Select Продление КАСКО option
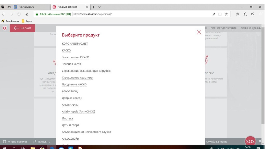 [x=74, y=84]
